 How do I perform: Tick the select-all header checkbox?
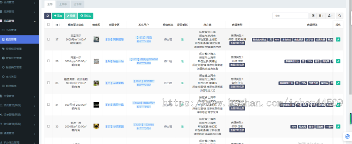[48, 25]
